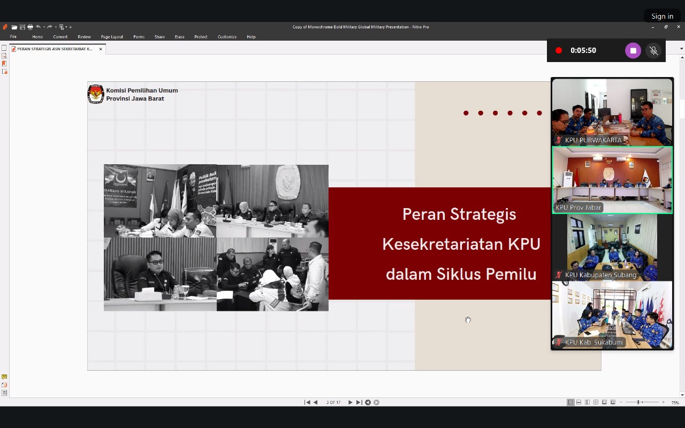Image resolution: width=685 pixels, height=428 pixels.
Task: Click the Sign in button
Action: 662,16
